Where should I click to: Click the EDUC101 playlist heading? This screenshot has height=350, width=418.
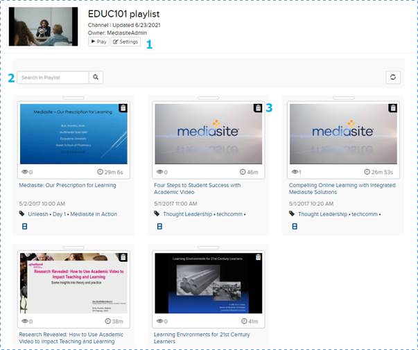coord(123,14)
